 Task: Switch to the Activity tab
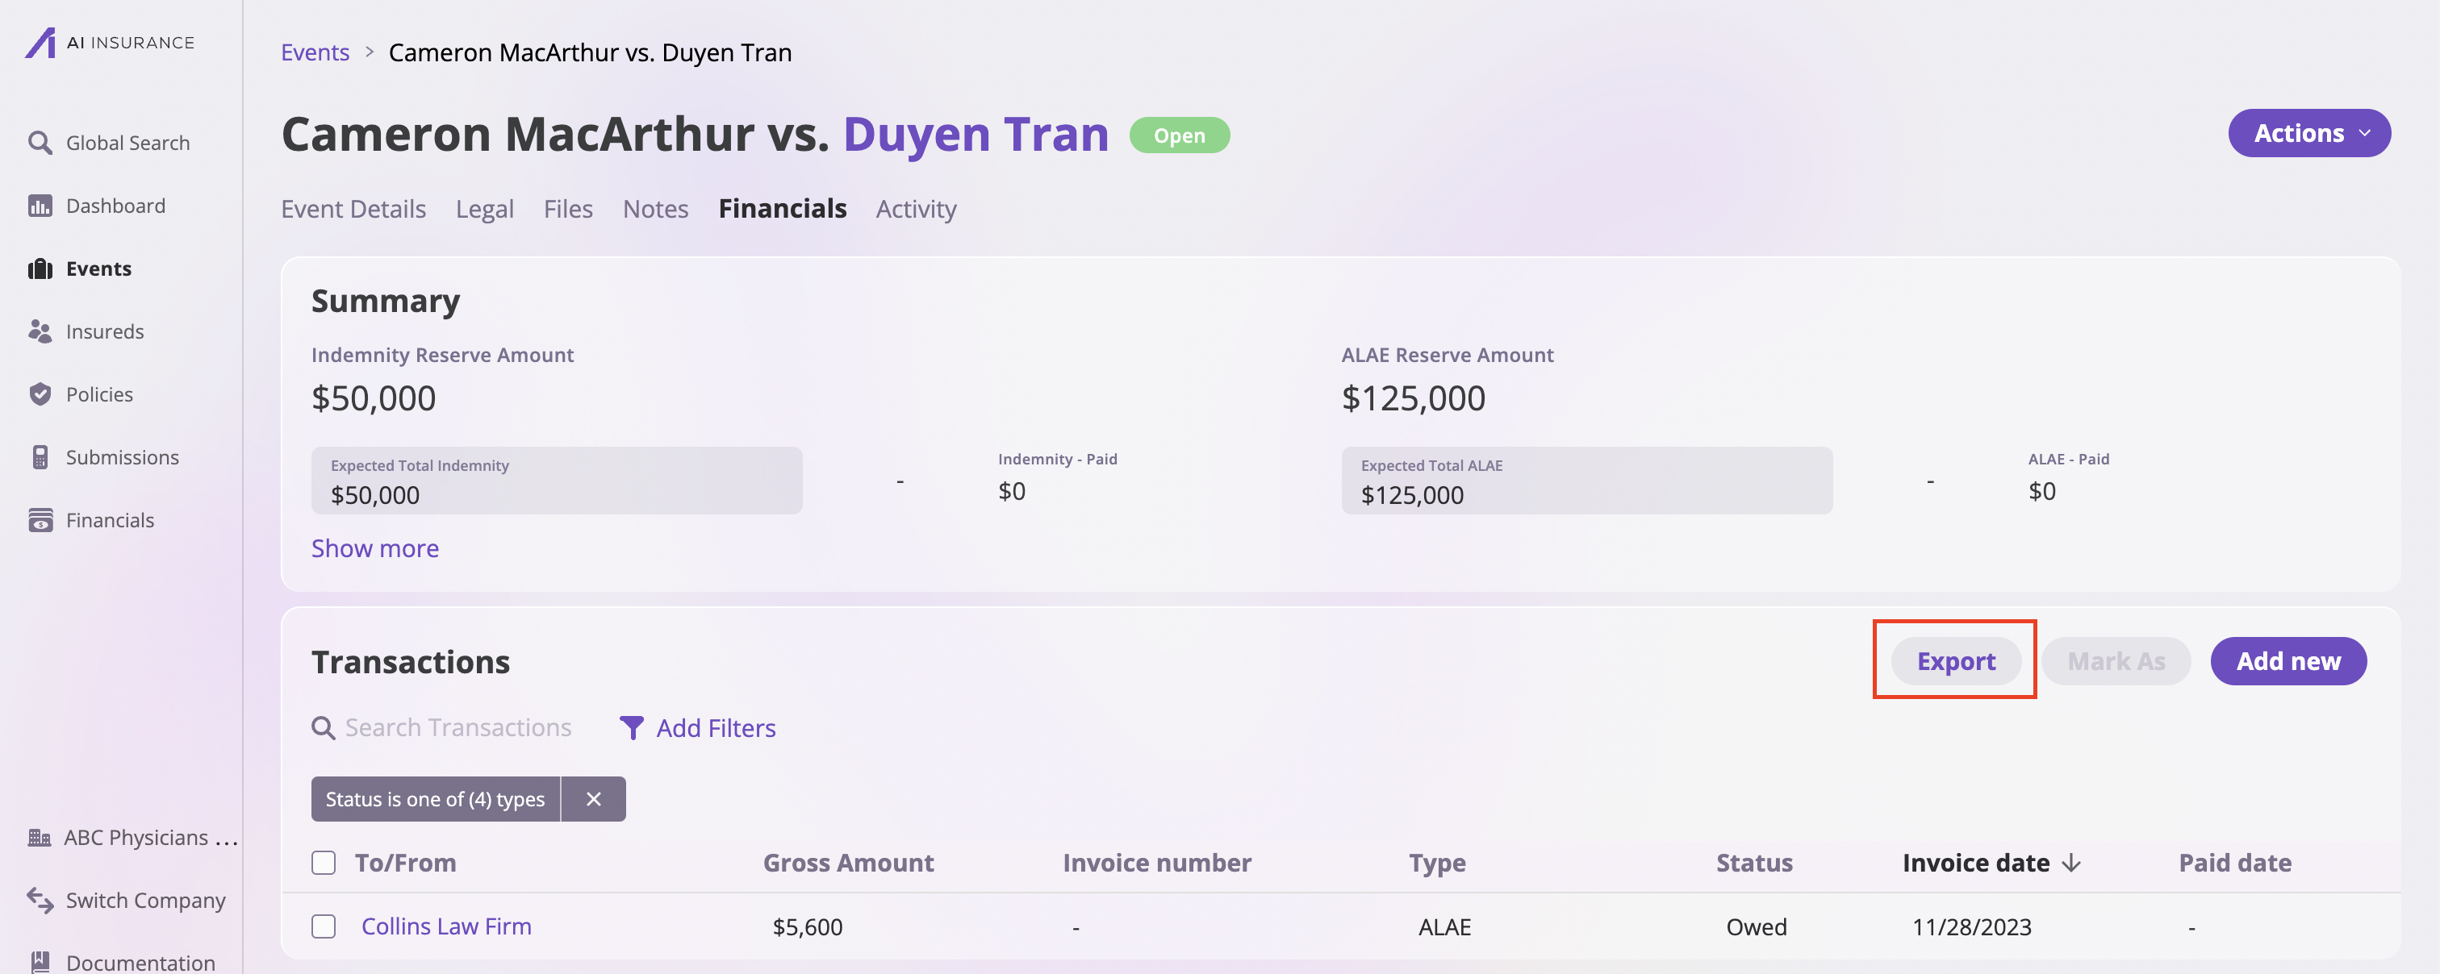click(916, 208)
